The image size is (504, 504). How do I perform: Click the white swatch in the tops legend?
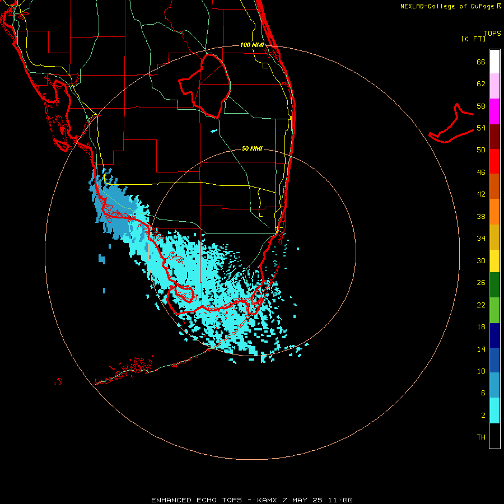[494, 62]
